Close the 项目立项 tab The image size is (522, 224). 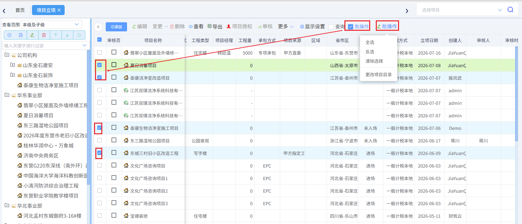59,10
